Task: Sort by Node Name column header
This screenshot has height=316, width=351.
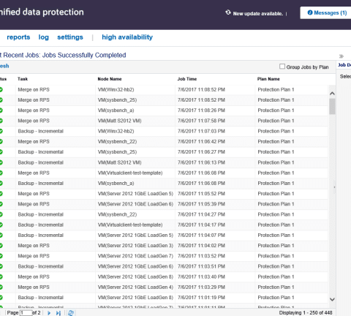Action: point(110,79)
